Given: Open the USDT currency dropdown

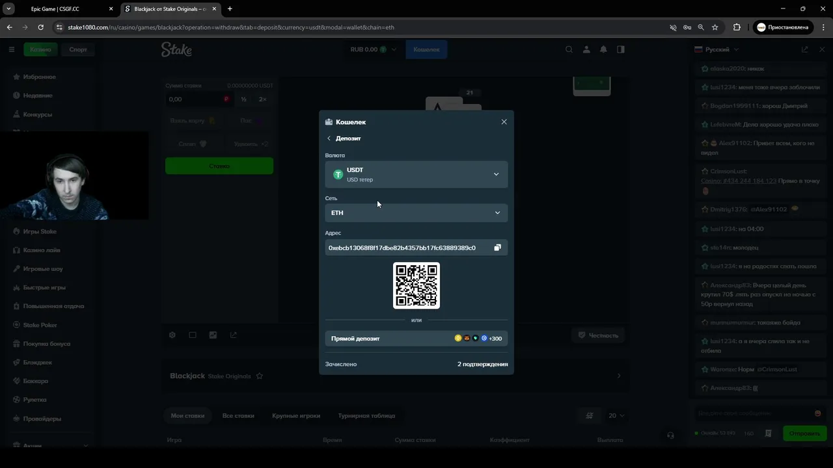Looking at the screenshot, I should click(x=416, y=174).
